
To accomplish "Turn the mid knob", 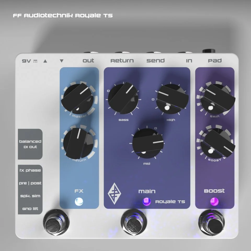I will tap(148, 143).
